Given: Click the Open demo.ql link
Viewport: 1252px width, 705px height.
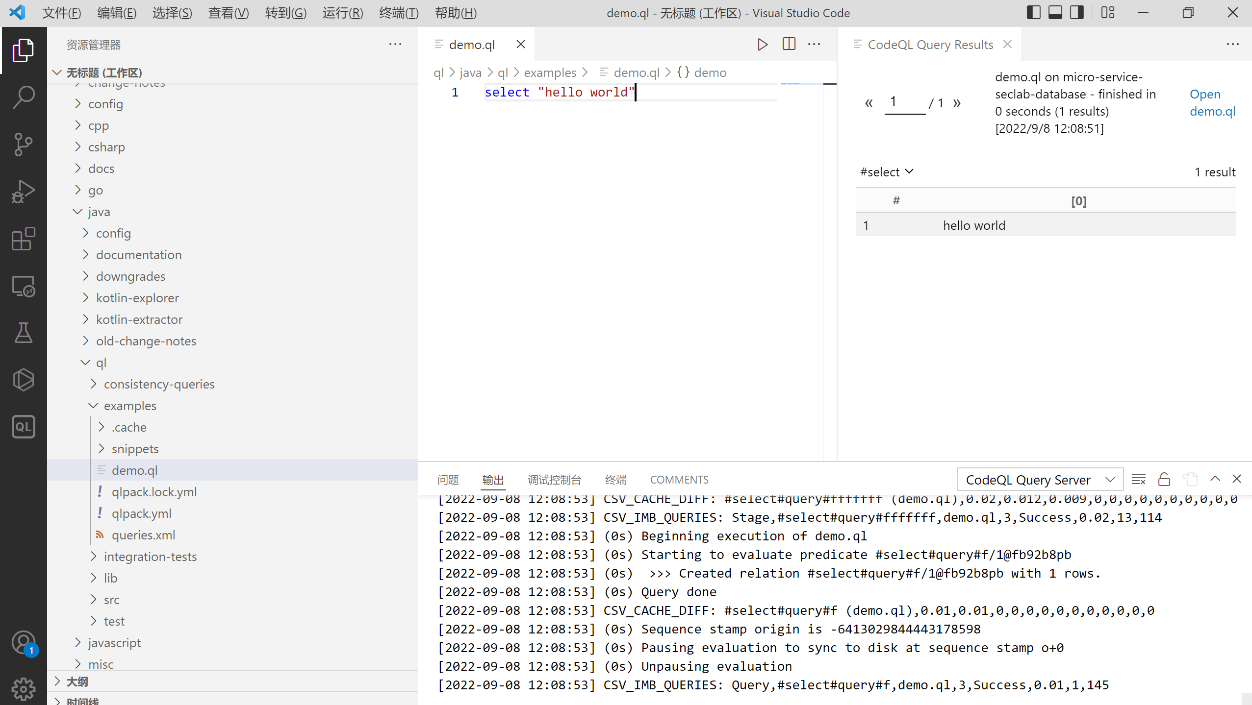Looking at the screenshot, I should click(1212, 102).
